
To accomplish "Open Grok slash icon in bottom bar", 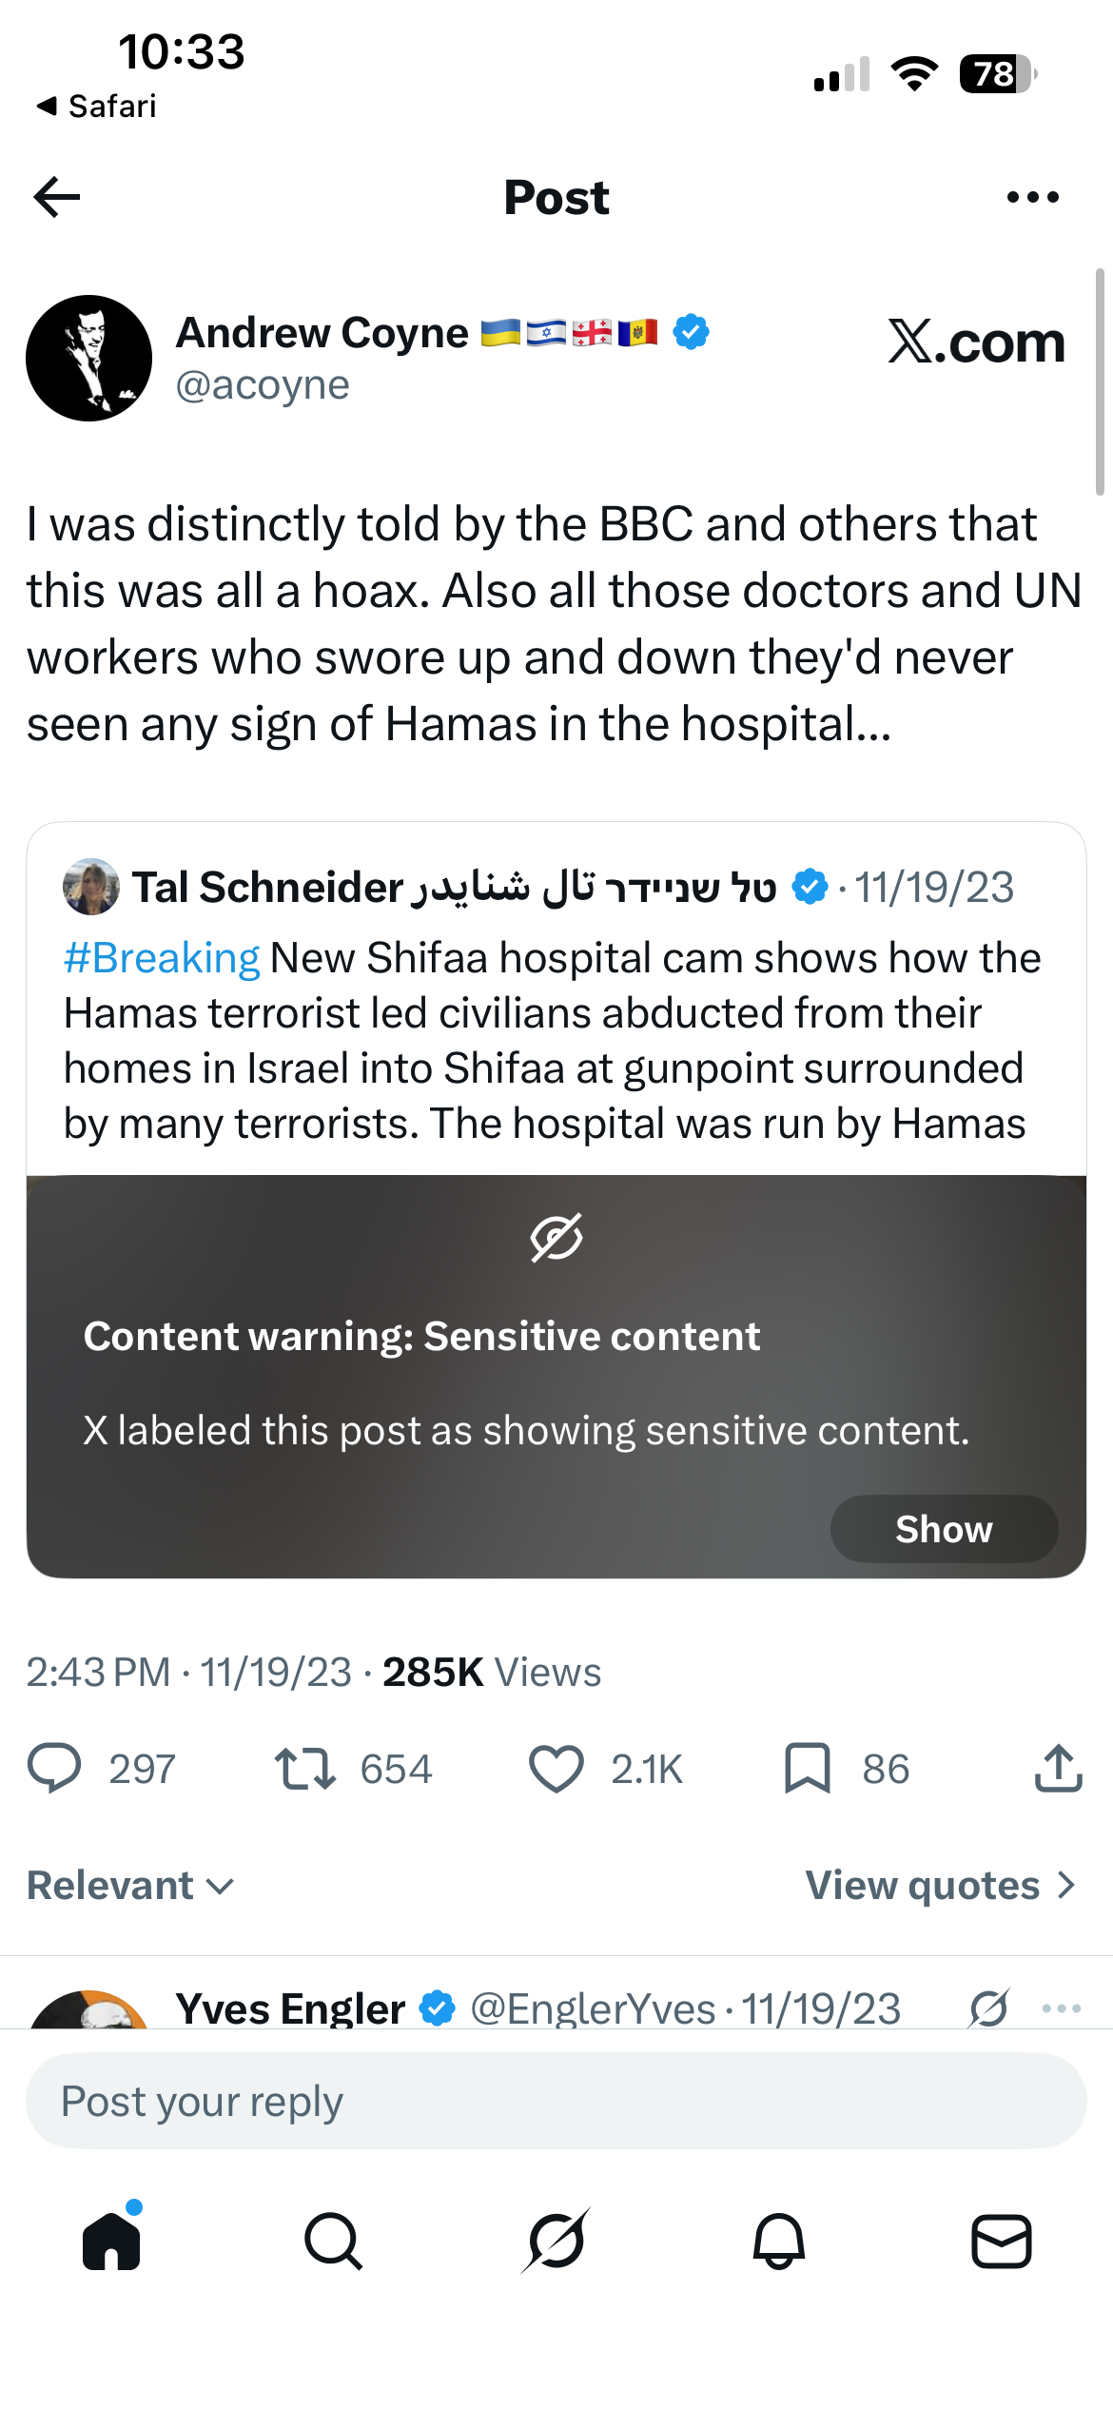I will pos(556,2241).
